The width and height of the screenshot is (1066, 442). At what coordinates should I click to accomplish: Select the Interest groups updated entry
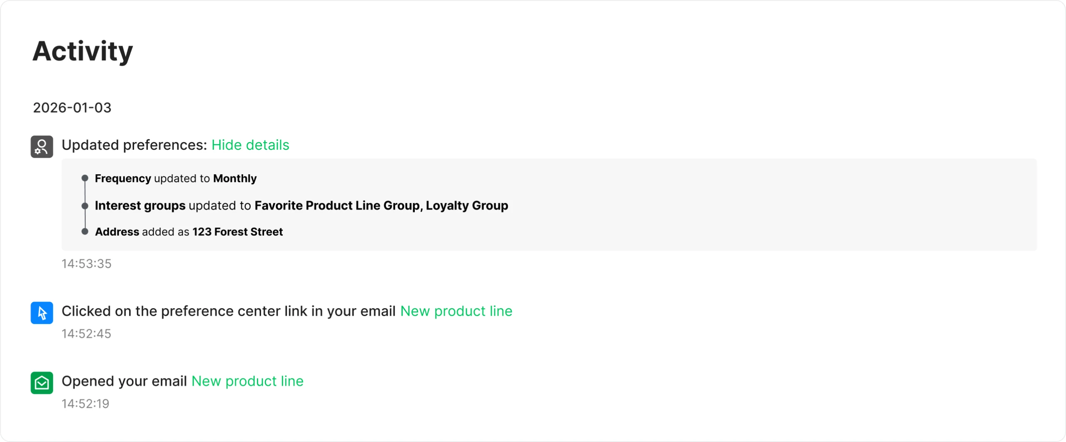(x=301, y=206)
